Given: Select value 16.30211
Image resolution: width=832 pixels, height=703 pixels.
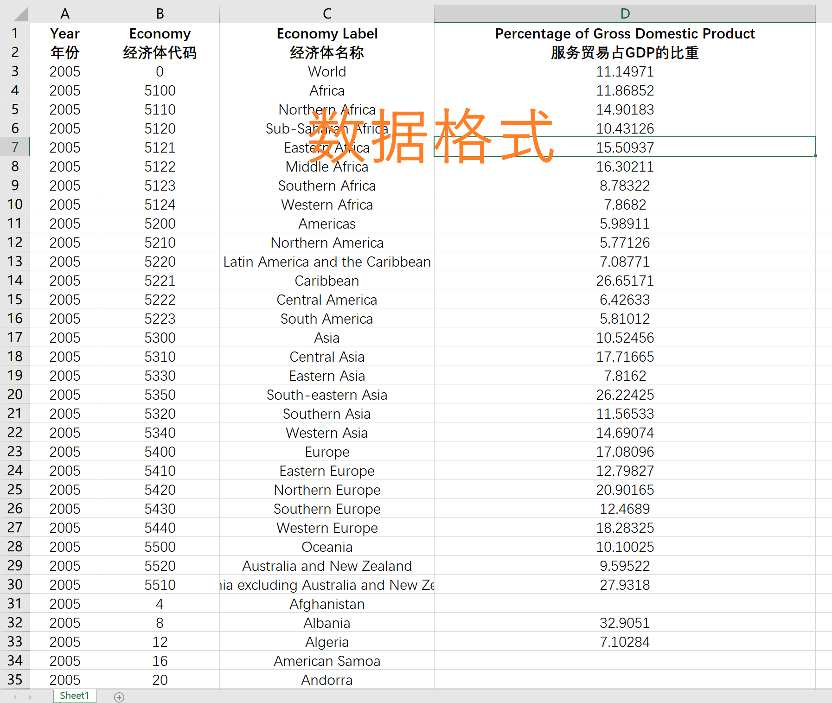Looking at the screenshot, I should click(x=625, y=166).
